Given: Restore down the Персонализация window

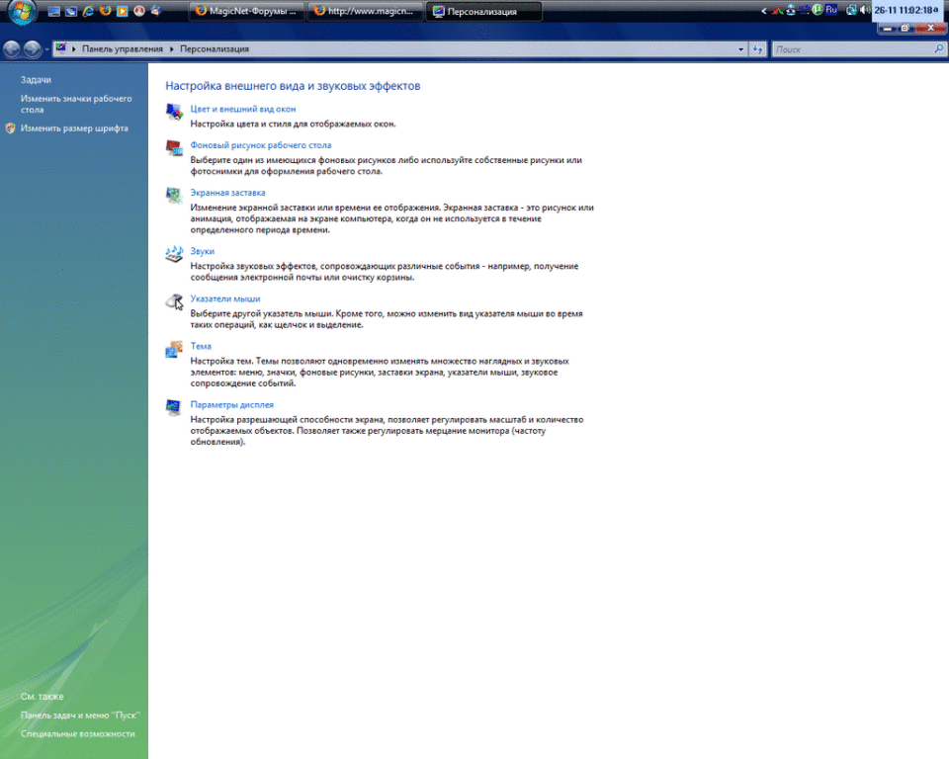Looking at the screenshot, I should tap(905, 28).
